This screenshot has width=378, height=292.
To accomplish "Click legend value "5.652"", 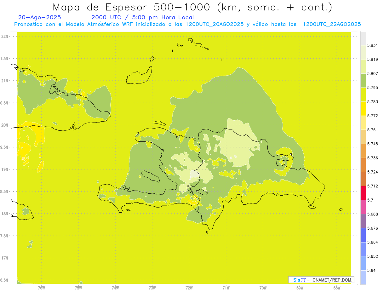I will 373,256.
